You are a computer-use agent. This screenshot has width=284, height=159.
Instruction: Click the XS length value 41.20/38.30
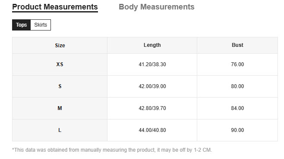(152, 64)
